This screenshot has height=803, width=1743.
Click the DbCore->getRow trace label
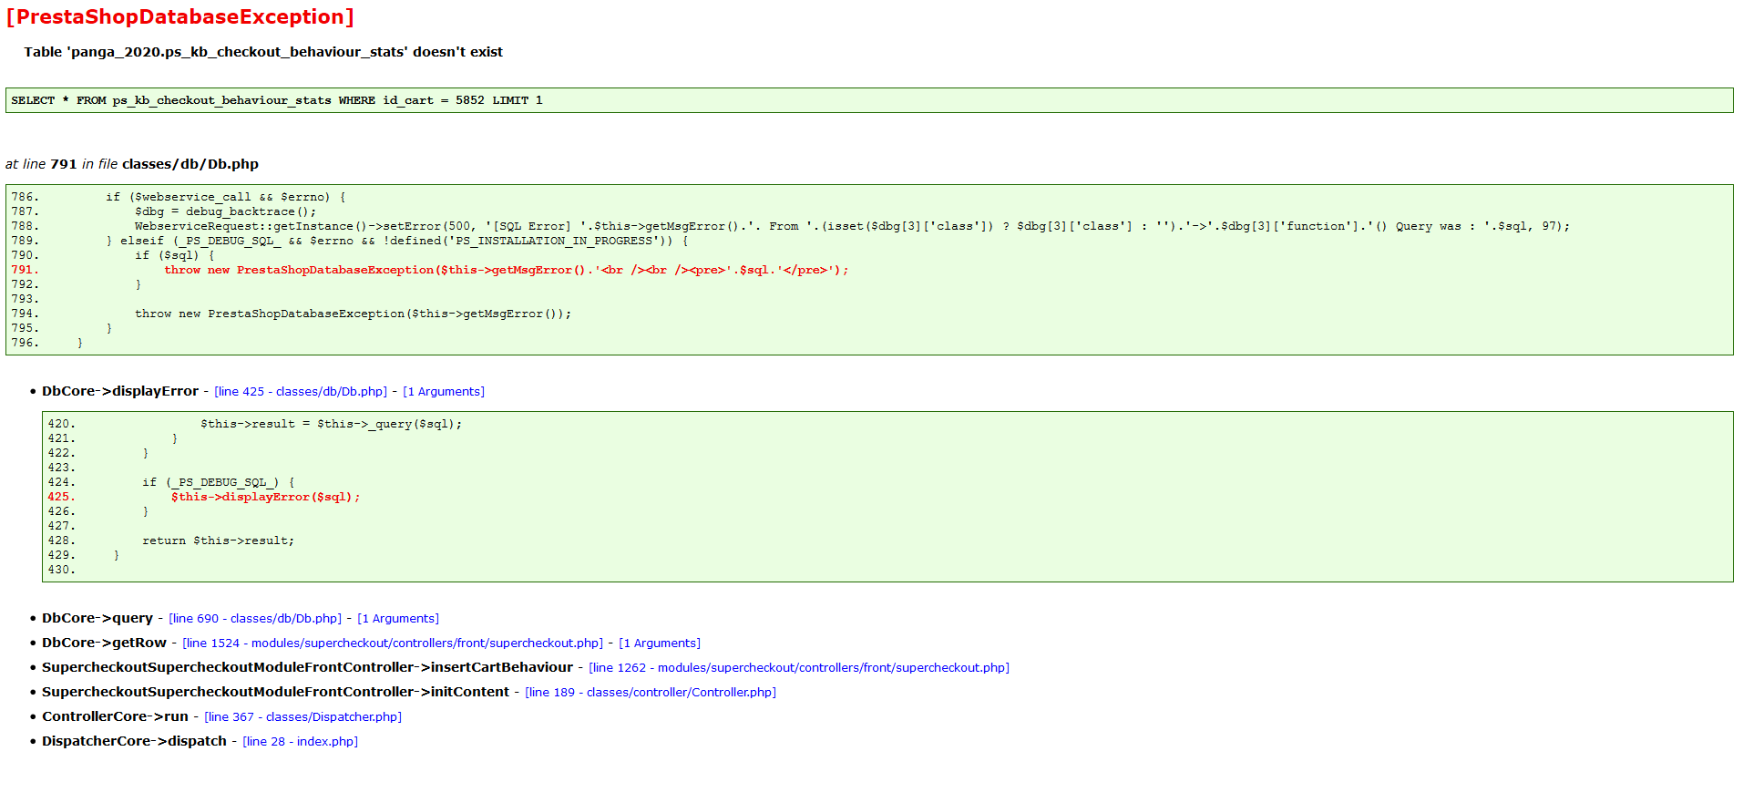[x=105, y=643]
